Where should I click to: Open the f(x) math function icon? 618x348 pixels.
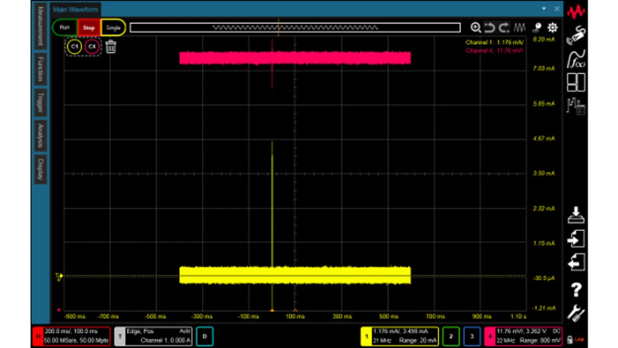[576, 58]
